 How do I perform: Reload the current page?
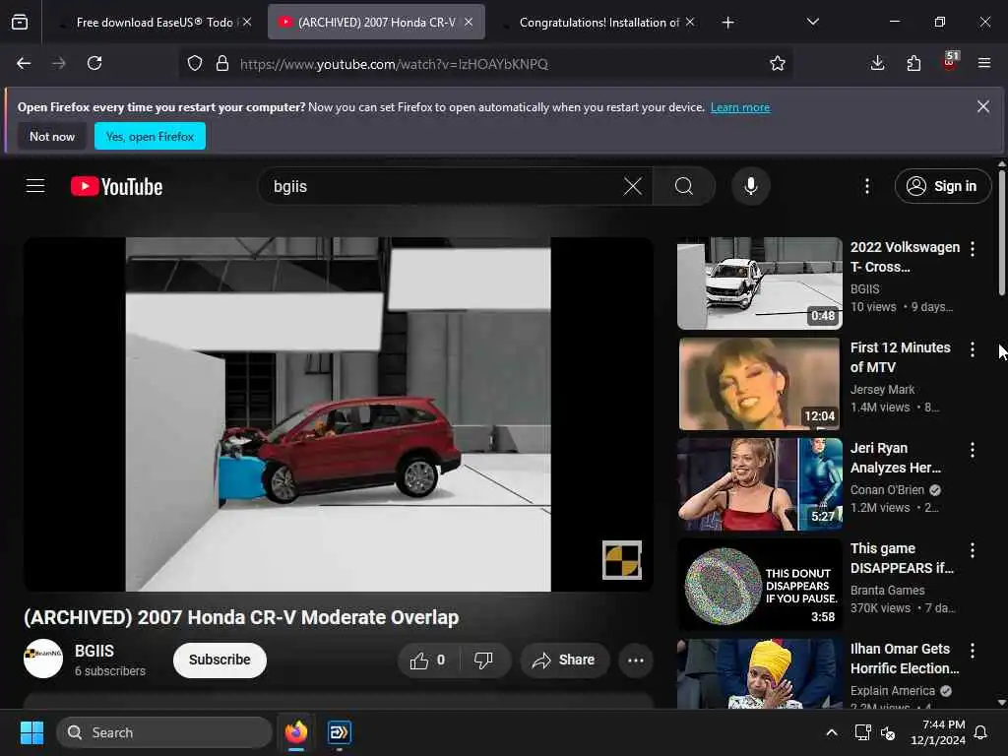(x=94, y=63)
